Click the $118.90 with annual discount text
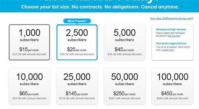199x109 pixels. tap(77, 98)
